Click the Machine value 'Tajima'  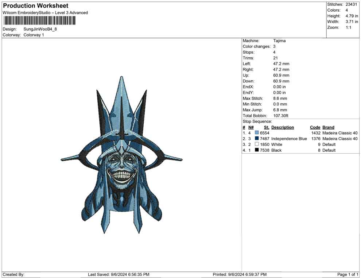pos(279,40)
